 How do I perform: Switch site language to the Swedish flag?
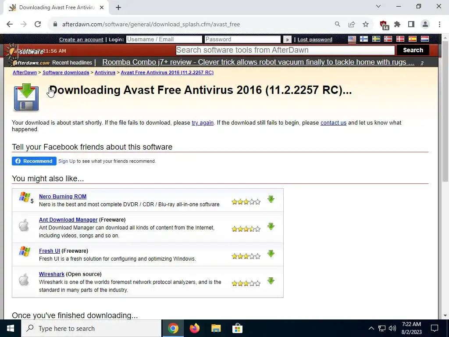click(376, 39)
